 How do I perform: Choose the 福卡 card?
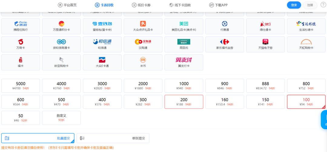(21, 63)
